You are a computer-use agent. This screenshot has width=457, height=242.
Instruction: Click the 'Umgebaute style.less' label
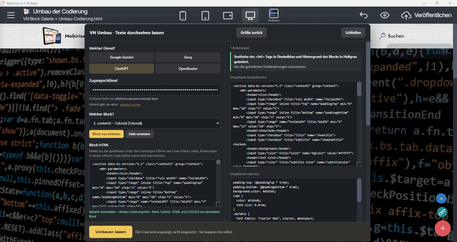(245, 174)
